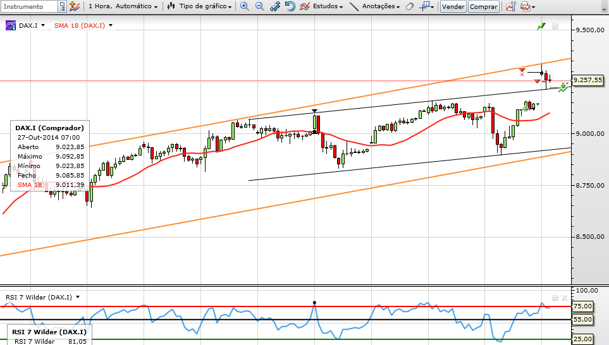
Task: Click the green up triangle trade marker
Action: click(x=525, y=107)
